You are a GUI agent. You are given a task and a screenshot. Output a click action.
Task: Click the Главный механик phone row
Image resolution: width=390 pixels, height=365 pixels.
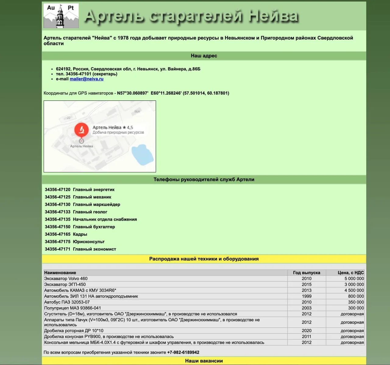[78, 197]
